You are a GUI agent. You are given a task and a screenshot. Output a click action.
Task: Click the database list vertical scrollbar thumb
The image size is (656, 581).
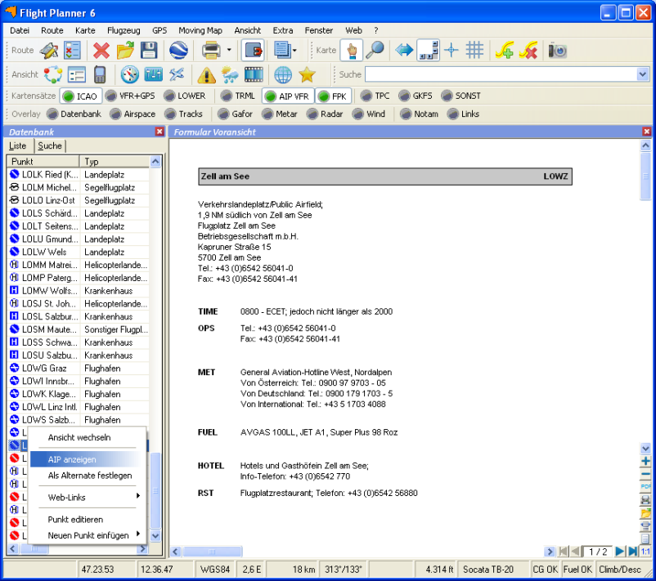coord(155,490)
